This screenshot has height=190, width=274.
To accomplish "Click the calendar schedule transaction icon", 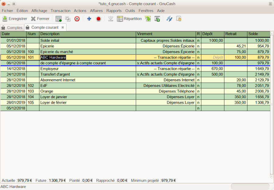I will [x=157, y=19].
